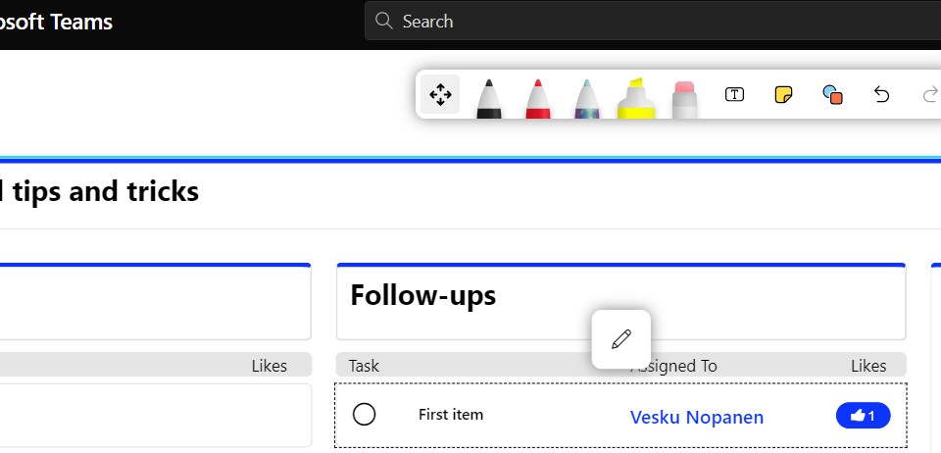Click the floating pencil edit button
The image size is (941, 453).
(620, 339)
